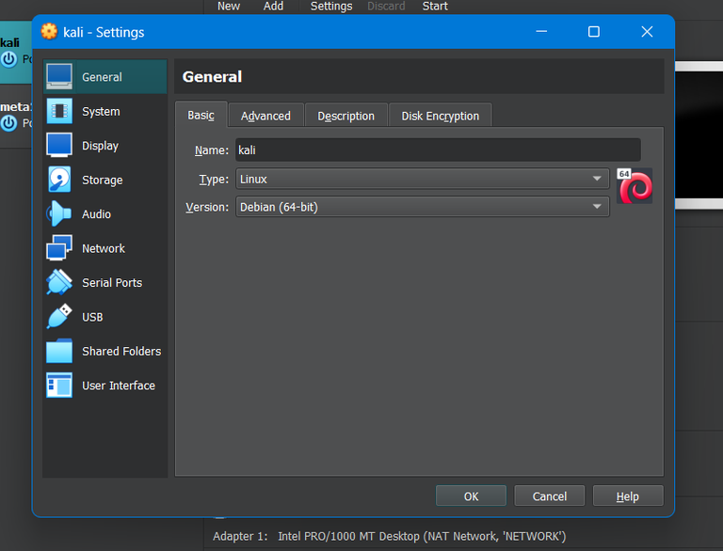This screenshot has height=551, width=723.
Task: Click Discard in the VirtualBox Manager toolbar
Action: pos(386,6)
